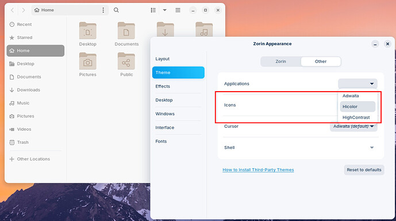The height and width of the screenshot is (221, 396).
Task: Expand the Shell theme dropdown arrow
Action: coord(372,148)
